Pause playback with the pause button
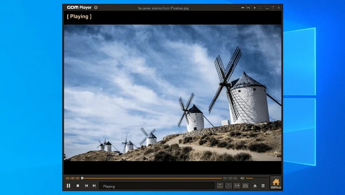This screenshot has width=345, height=195. pos(69,186)
